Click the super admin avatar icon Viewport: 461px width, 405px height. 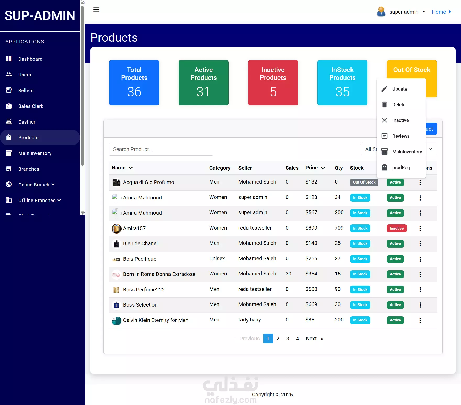pyautogui.click(x=381, y=12)
